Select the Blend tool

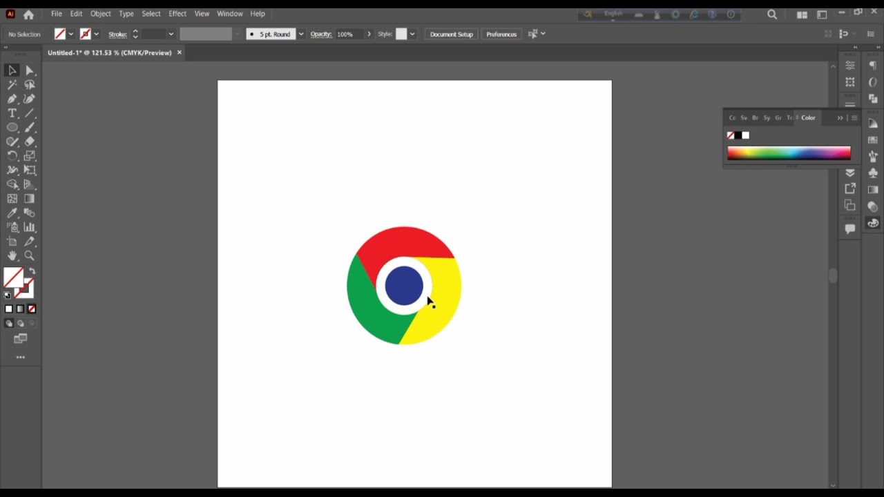click(x=30, y=213)
